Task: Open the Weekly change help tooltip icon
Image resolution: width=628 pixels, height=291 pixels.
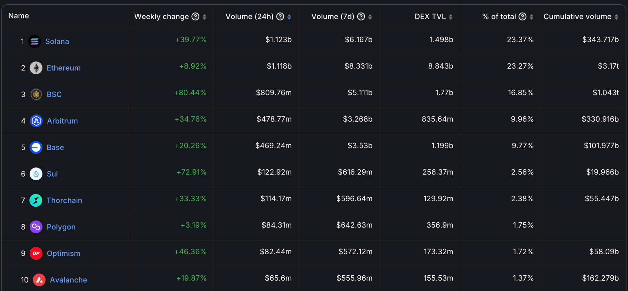Action: [195, 17]
